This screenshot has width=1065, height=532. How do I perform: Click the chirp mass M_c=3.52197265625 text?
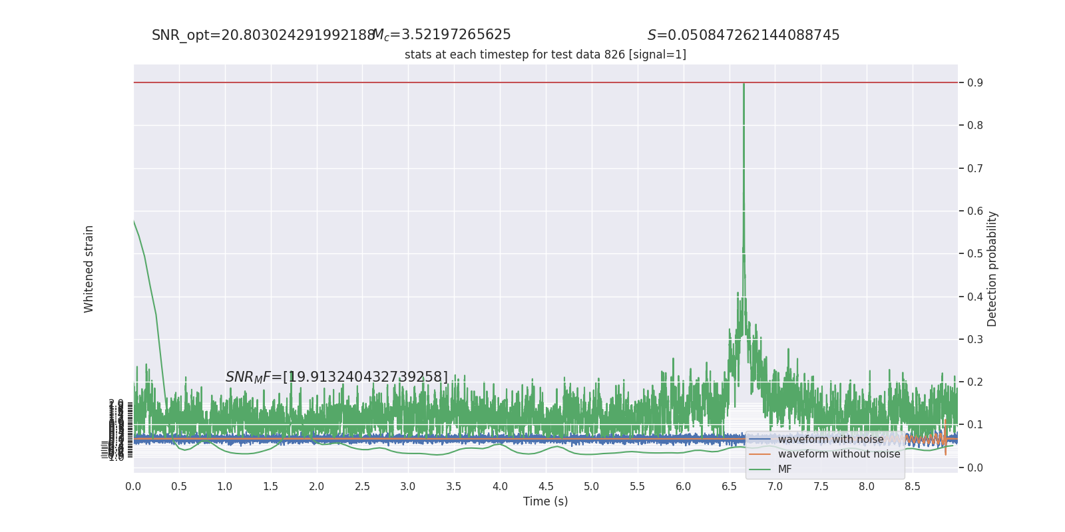coord(442,35)
